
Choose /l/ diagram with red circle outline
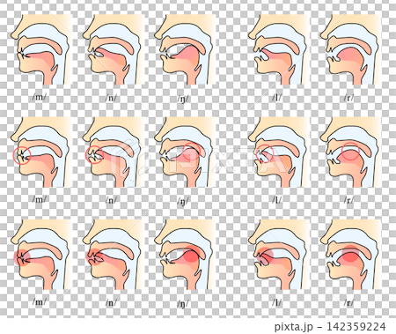pyautogui.click(x=279, y=152)
